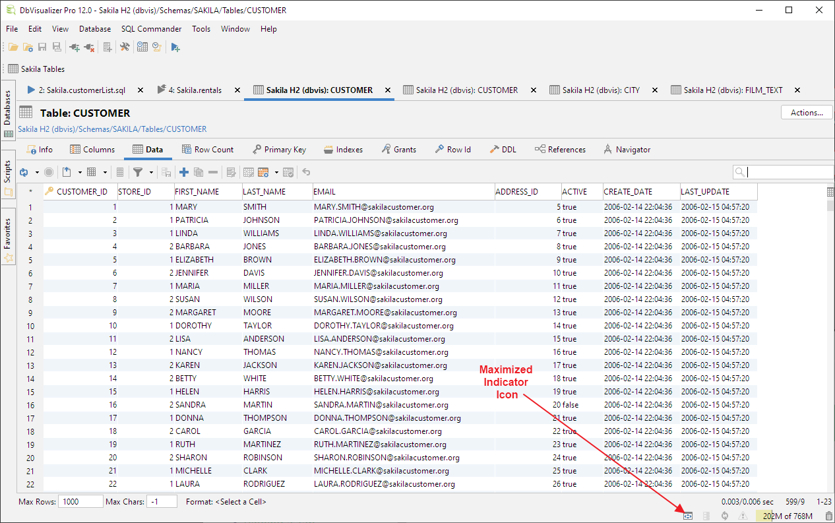The height and width of the screenshot is (523, 835).
Task: Reload the grid with the refresh icon
Action: (x=23, y=172)
